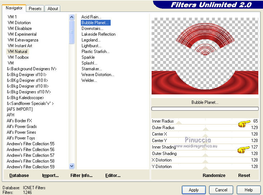Click the Apply button
This screenshot has height=195, width=263.
194,190
